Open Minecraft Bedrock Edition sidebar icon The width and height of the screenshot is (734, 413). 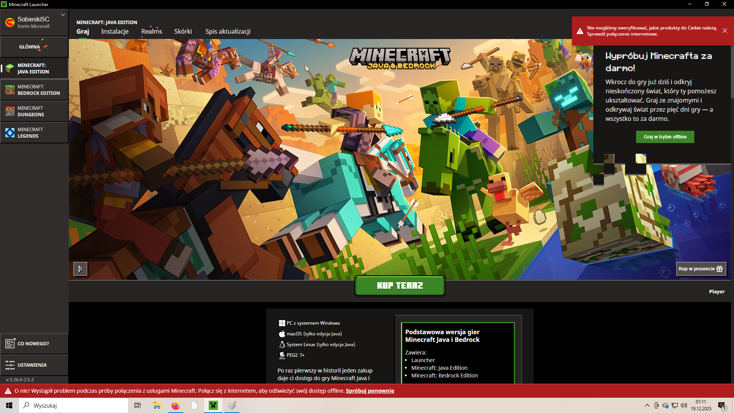(x=10, y=90)
